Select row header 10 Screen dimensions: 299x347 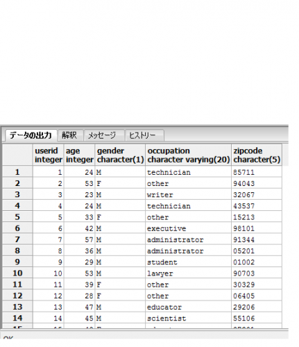tap(17, 273)
